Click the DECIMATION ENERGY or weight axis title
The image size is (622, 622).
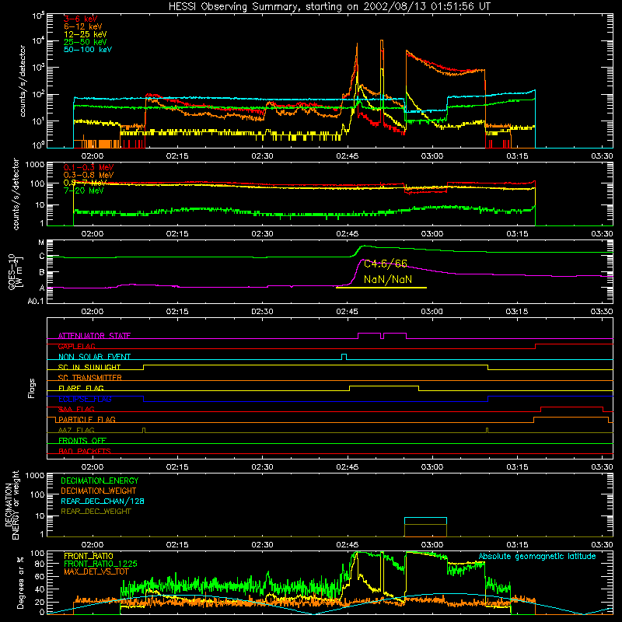click(12, 505)
